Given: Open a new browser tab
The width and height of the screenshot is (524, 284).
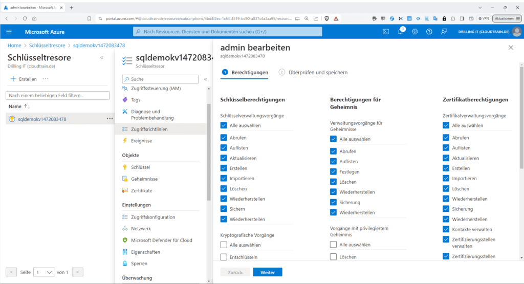Looking at the screenshot, I should click(71, 8).
